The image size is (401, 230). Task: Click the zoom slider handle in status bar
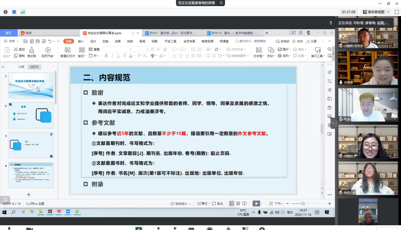(303, 204)
